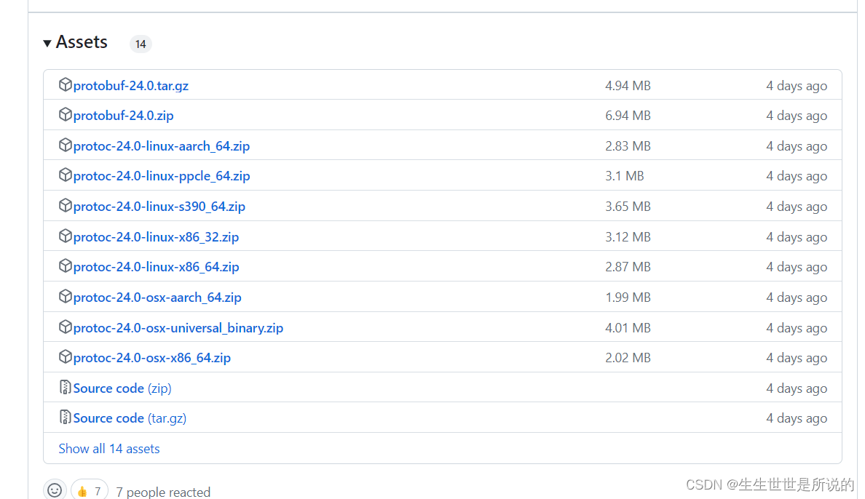This screenshot has width=865, height=499.
Task: Download protoc-24.0-osx-x86_64.zip
Action: click(152, 358)
